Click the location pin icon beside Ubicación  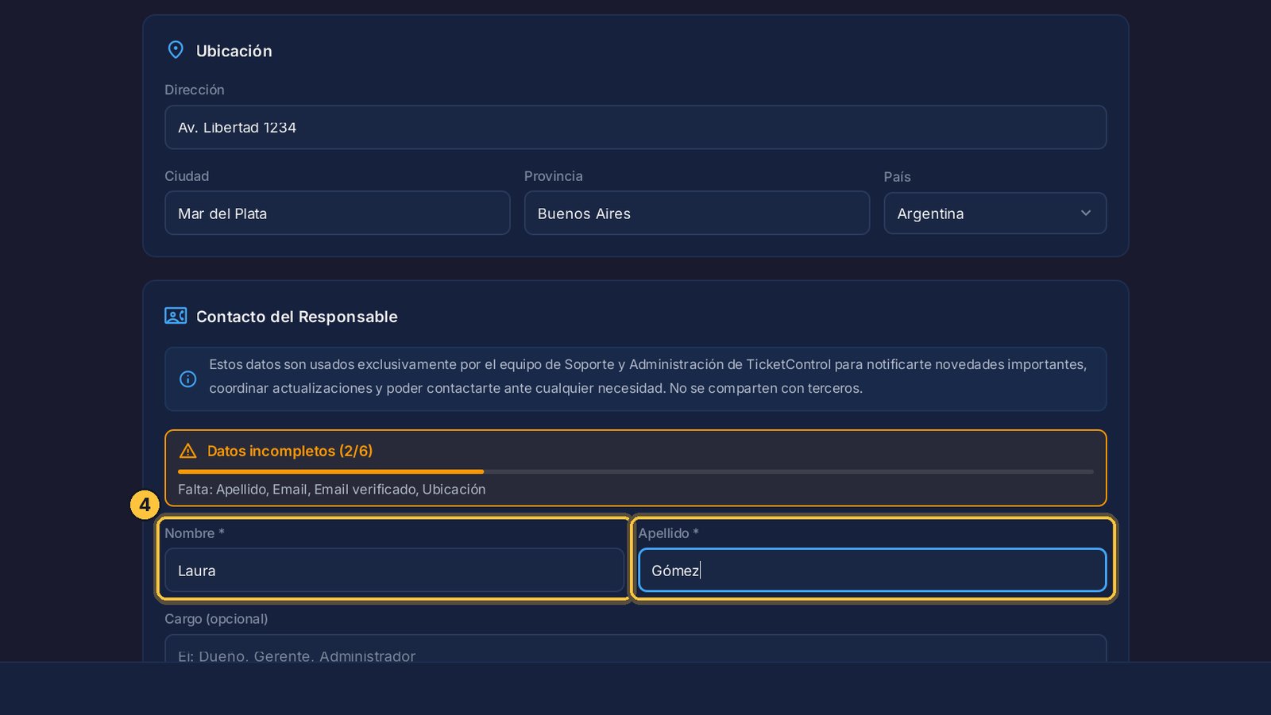click(176, 50)
